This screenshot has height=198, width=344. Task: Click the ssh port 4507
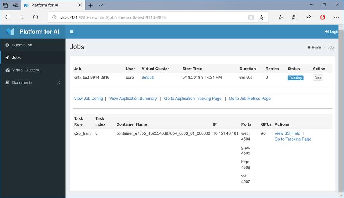pyautogui.click(x=245, y=181)
